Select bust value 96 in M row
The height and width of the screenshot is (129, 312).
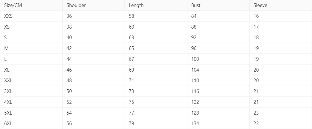pos(194,48)
